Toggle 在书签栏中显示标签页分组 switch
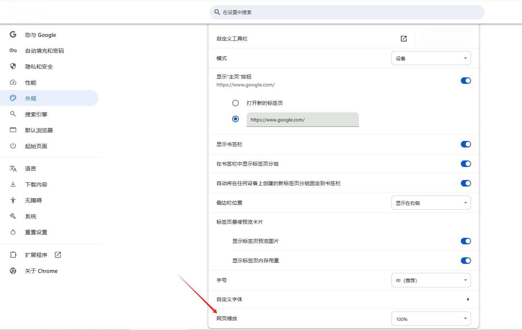The width and height of the screenshot is (522, 330). (x=466, y=164)
